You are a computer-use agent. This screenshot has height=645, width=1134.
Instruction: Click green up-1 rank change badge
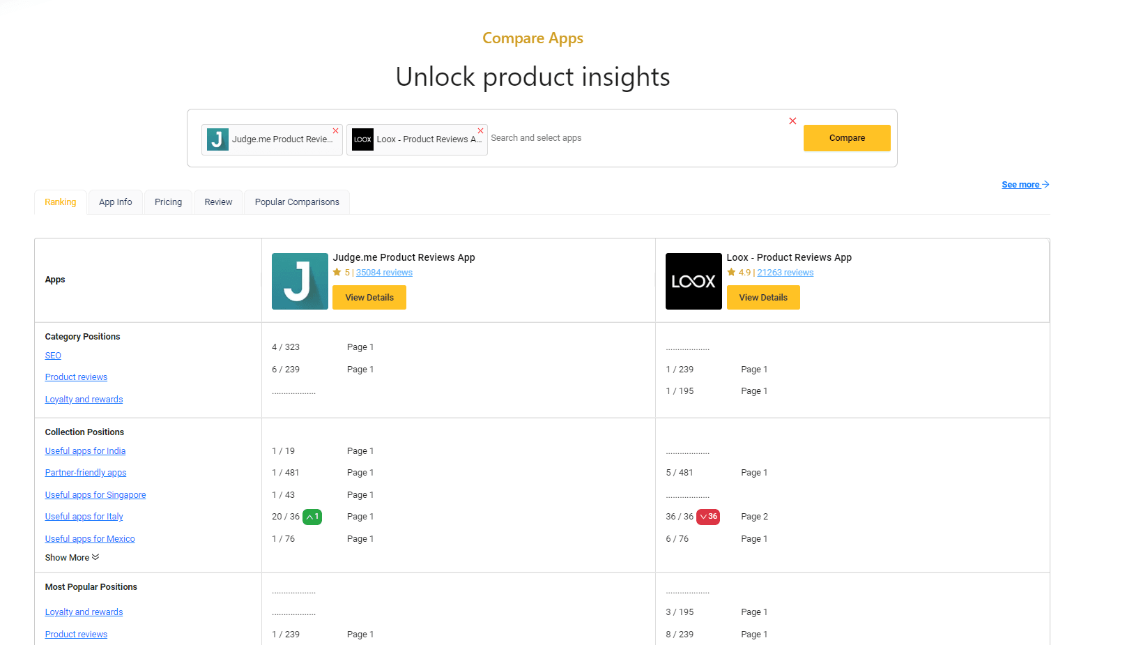(x=312, y=517)
